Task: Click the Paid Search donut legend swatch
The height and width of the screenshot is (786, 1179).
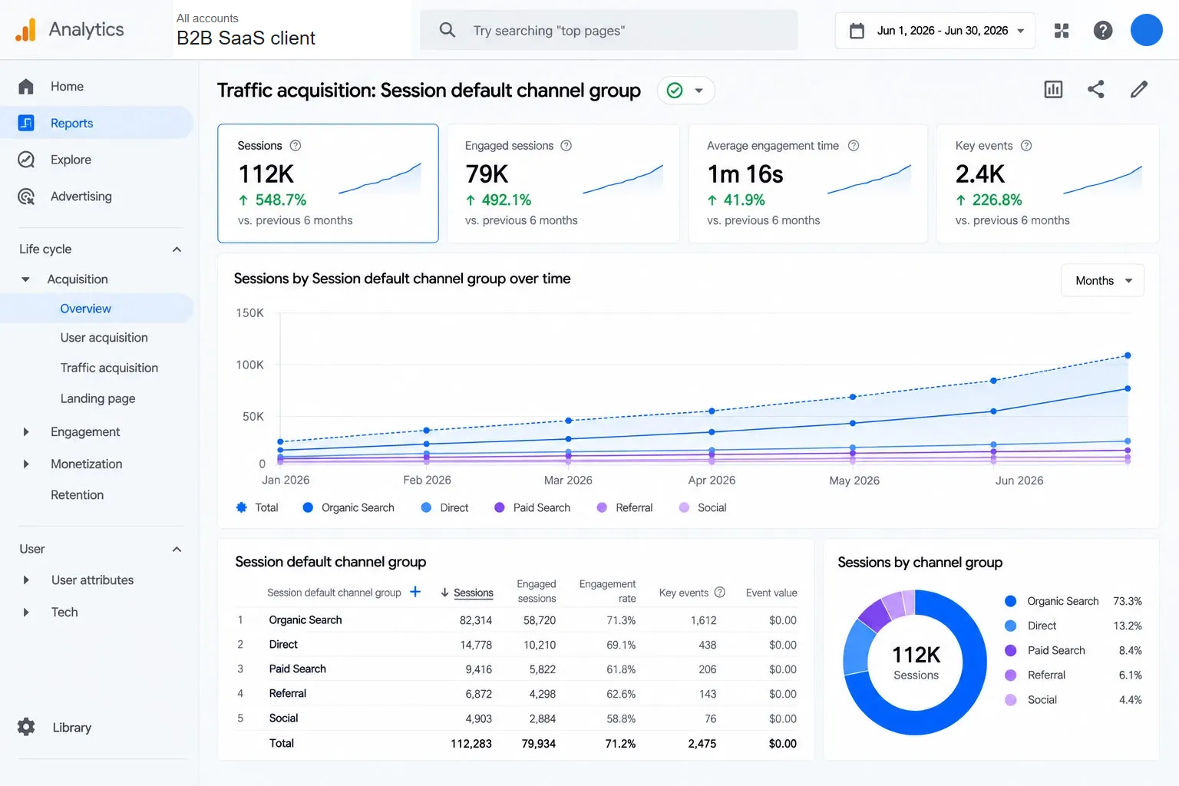Action: (1011, 650)
